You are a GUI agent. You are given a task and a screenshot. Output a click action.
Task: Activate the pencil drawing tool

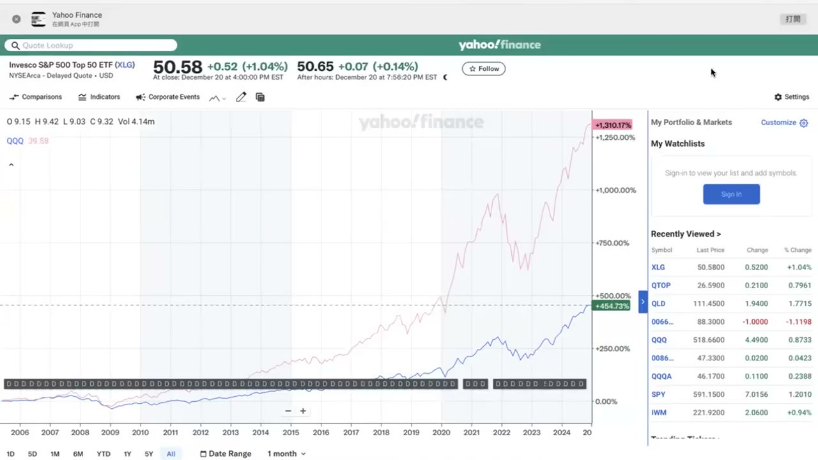241,97
